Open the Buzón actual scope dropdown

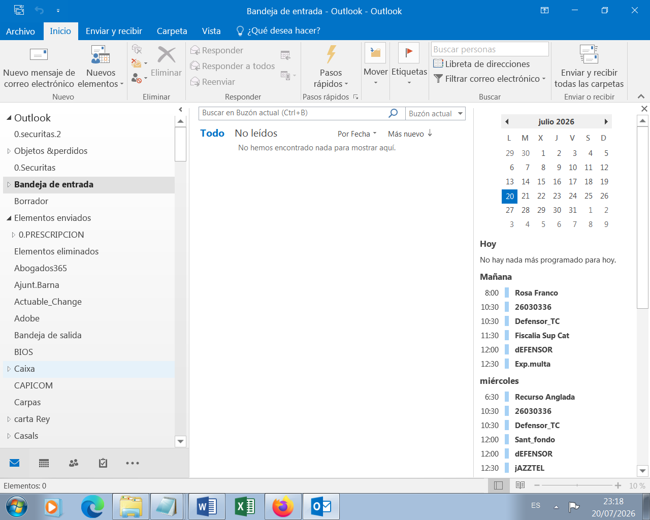[x=436, y=113]
